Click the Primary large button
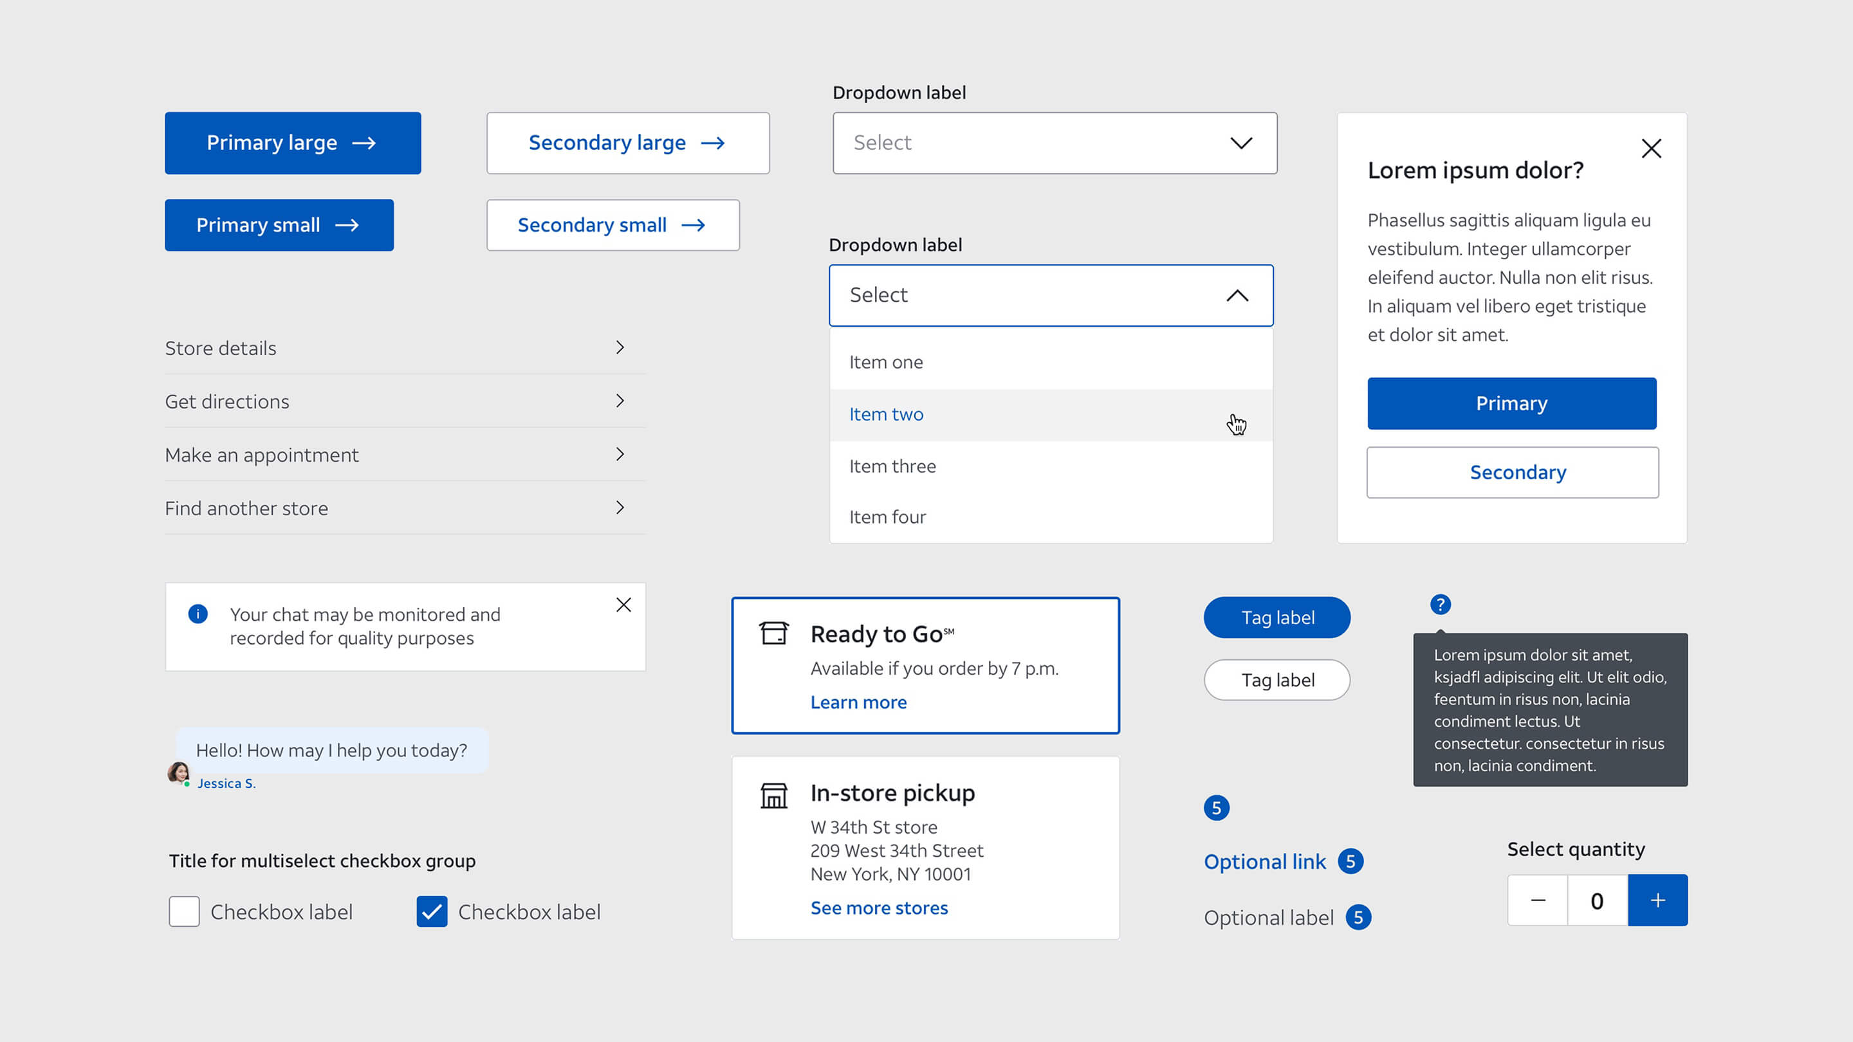The width and height of the screenshot is (1853, 1042). point(293,143)
